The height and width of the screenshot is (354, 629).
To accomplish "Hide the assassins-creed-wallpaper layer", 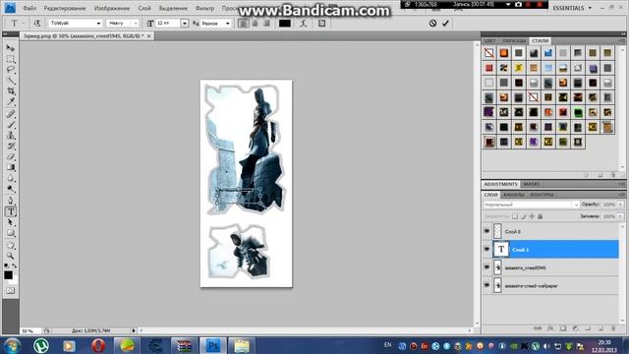I will pyautogui.click(x=487, y=285).
